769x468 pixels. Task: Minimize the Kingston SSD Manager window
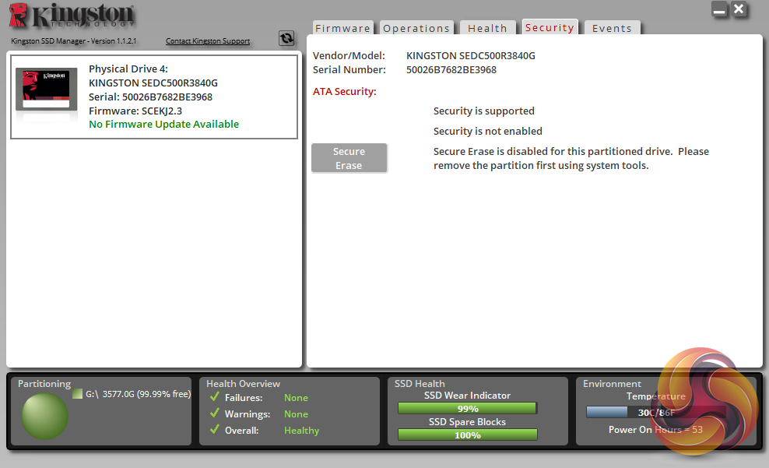[x=719, y=9]
